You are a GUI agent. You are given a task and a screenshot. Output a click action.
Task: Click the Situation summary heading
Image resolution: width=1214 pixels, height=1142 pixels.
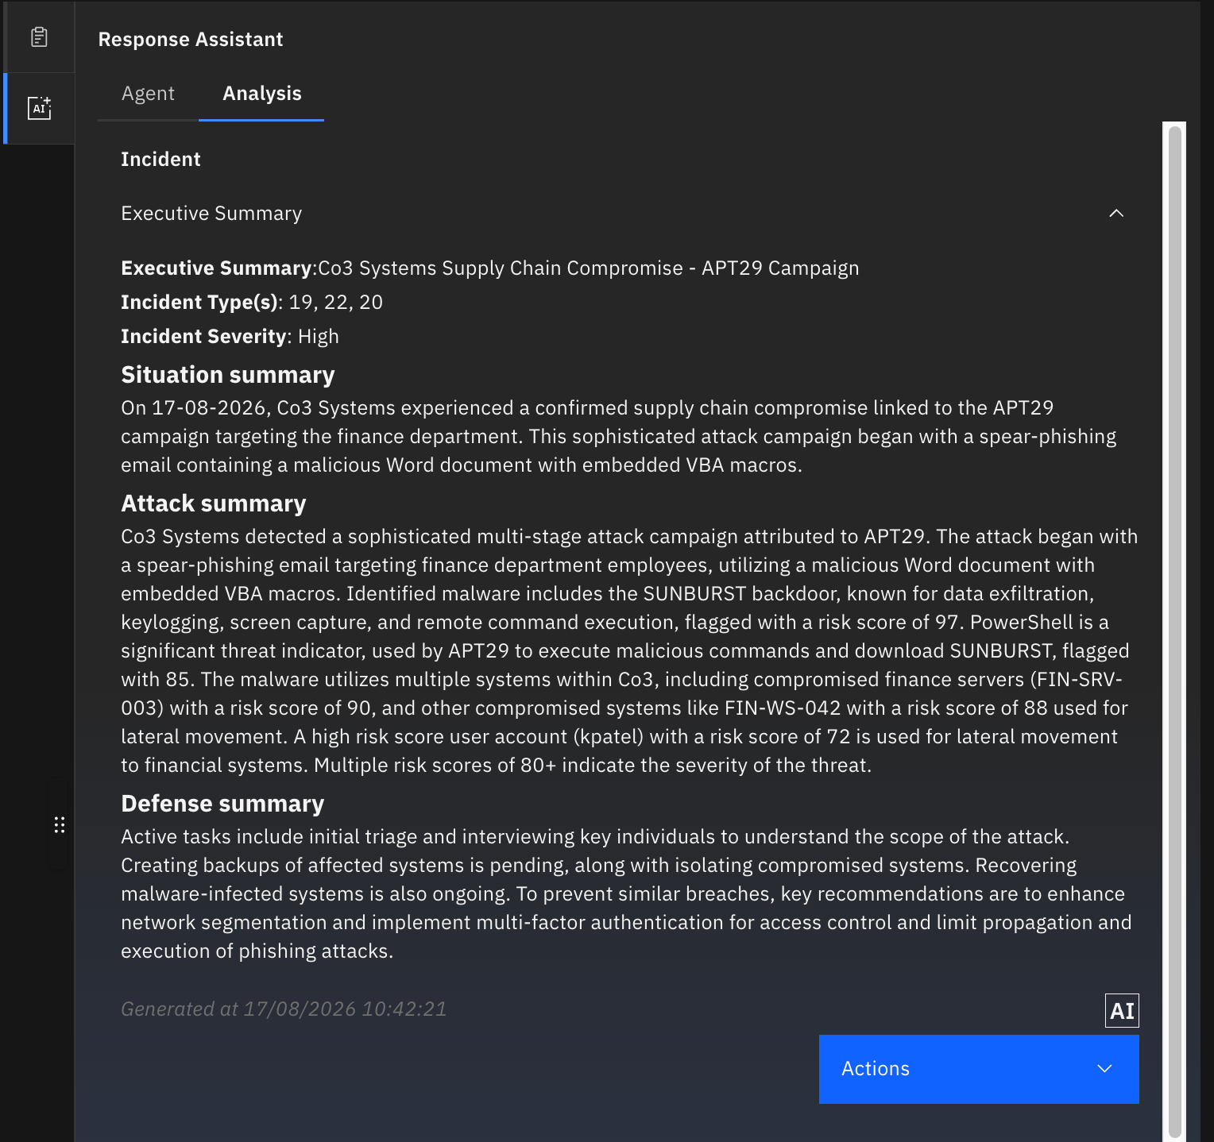228,375
